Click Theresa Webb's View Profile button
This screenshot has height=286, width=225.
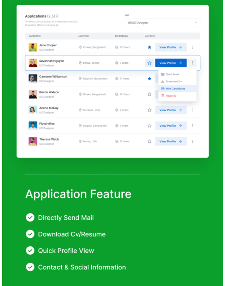[171, 142]
